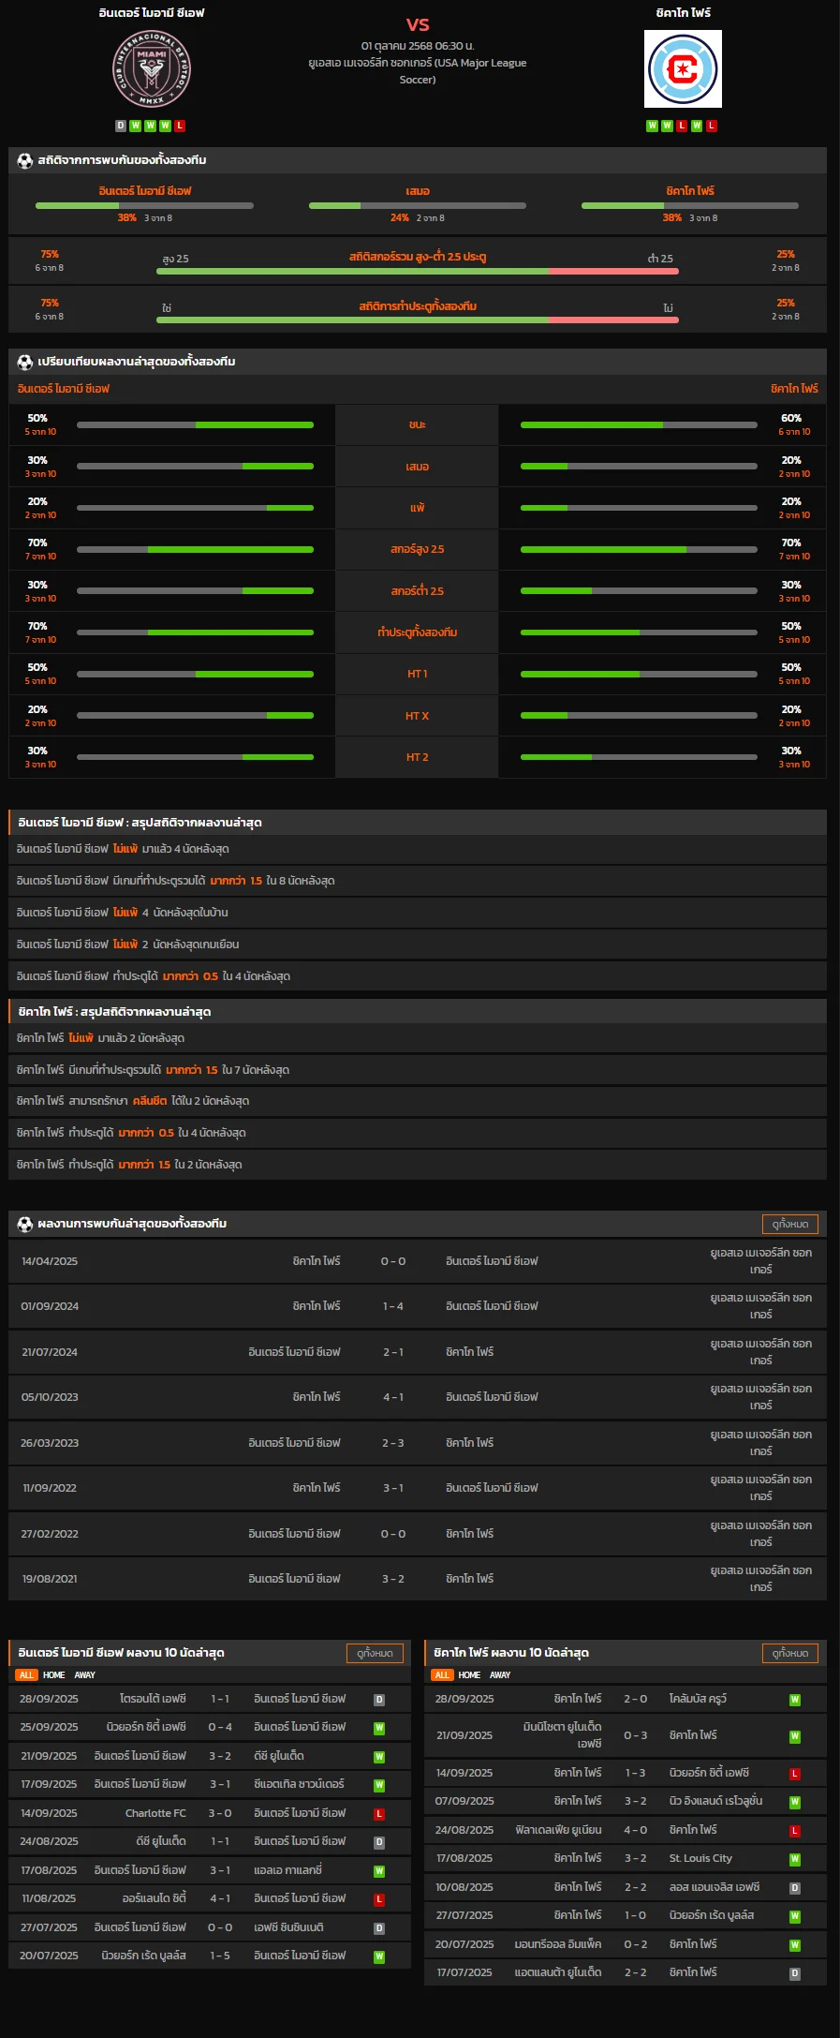Click soccer ball icon beside ผลงานการพบกันล่าสุดของทั้งสองทีม
Screen dimensions: 840x2038
25,1224
